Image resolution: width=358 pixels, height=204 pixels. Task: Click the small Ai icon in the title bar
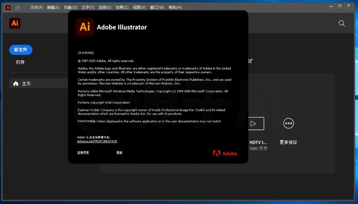[8, 8]
